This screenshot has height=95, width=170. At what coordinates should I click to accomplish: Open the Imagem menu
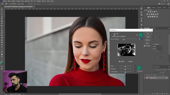pyautogui.click(x=14, y=1)
